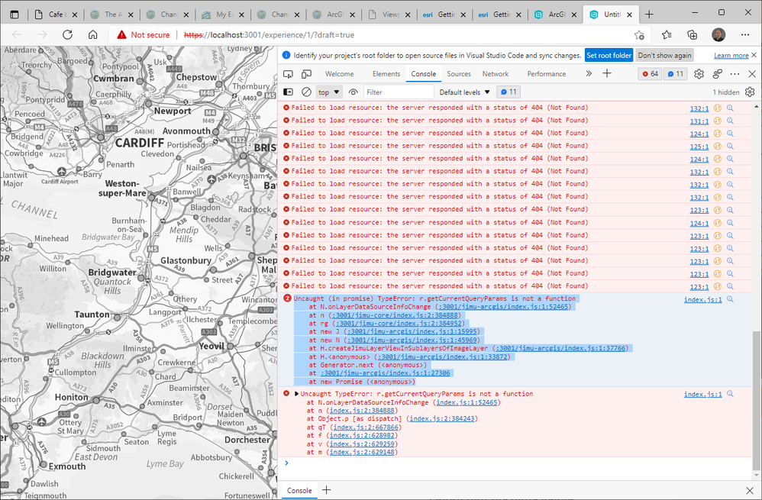The width and height of the screenshot is (762, 500).
Task: Click the Set root folder button
Action: [x=609, y=55]
